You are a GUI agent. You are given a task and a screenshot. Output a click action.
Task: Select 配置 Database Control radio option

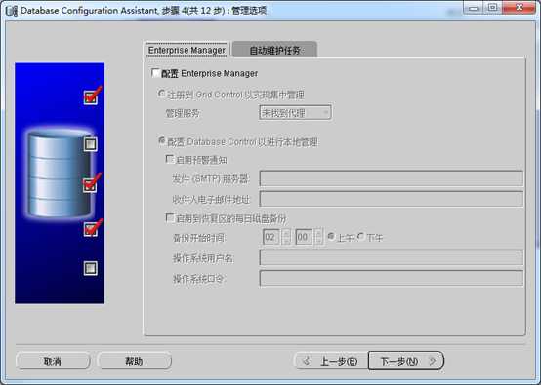[x=161, y=141]
